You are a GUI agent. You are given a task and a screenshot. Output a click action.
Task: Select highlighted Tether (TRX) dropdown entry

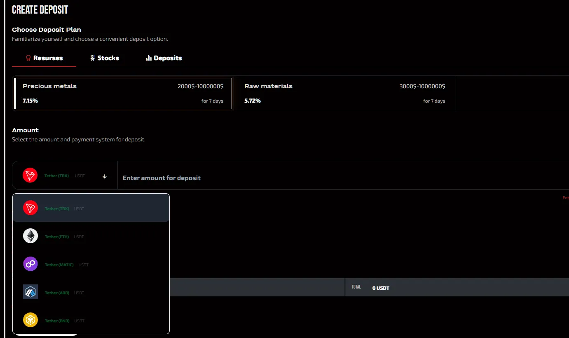pos(91,208)
